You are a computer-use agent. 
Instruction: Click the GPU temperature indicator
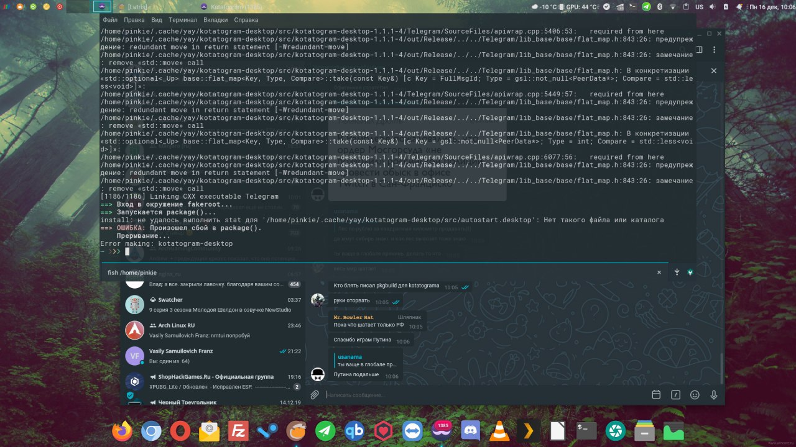click(x=580, y=6)
